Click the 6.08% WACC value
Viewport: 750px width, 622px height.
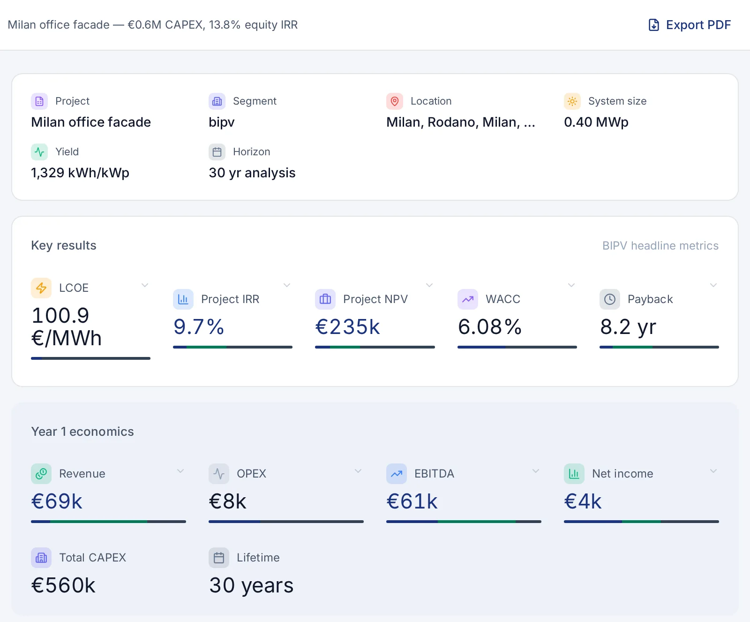click(x=490, y=327)
